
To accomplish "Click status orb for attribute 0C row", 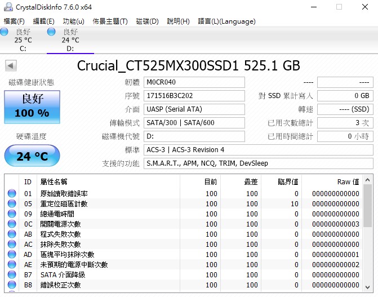I will [x=12, y=224].
